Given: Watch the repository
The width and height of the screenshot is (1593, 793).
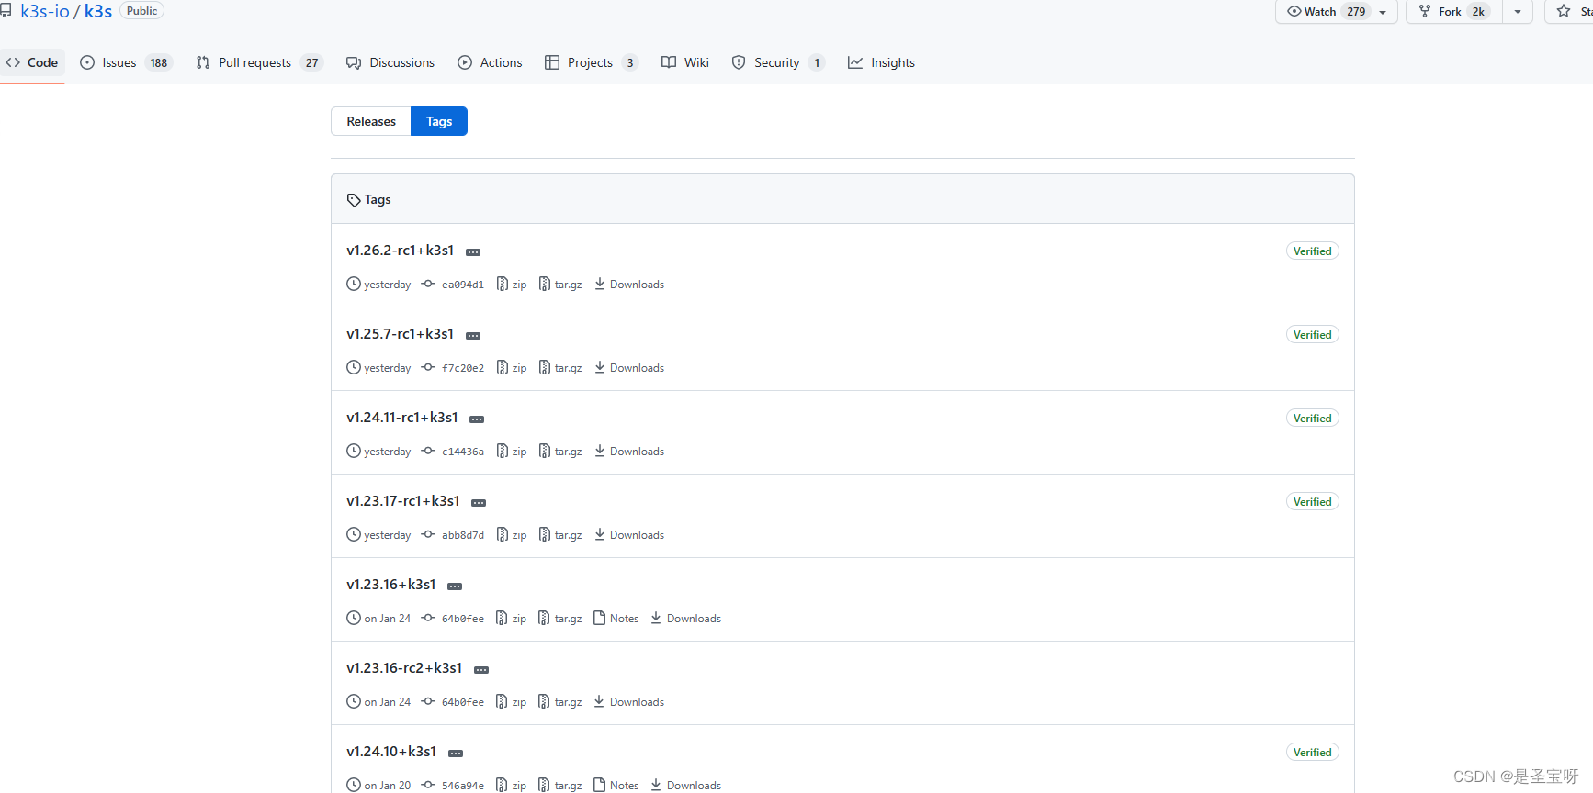Looking at the screenshot, I should [1337, 11].
